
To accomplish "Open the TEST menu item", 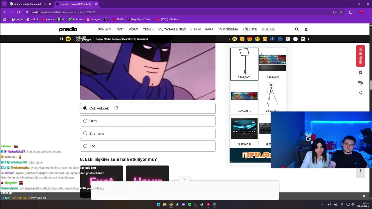I will click(120, 29).
